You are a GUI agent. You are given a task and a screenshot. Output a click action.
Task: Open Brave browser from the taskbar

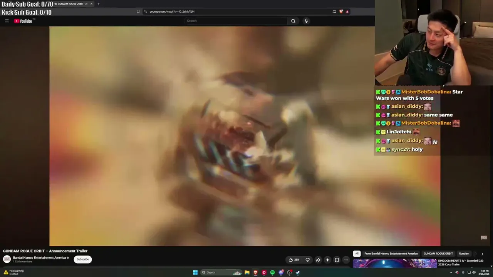[255, 272]
